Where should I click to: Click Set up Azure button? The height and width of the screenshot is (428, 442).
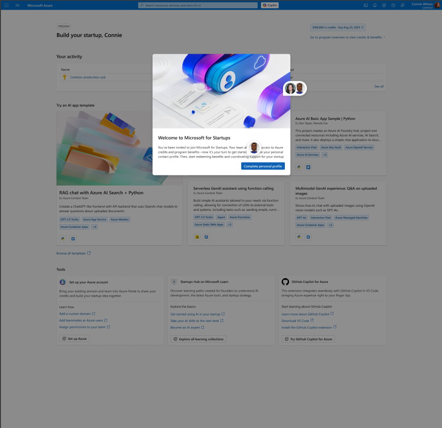coord(74,339)
